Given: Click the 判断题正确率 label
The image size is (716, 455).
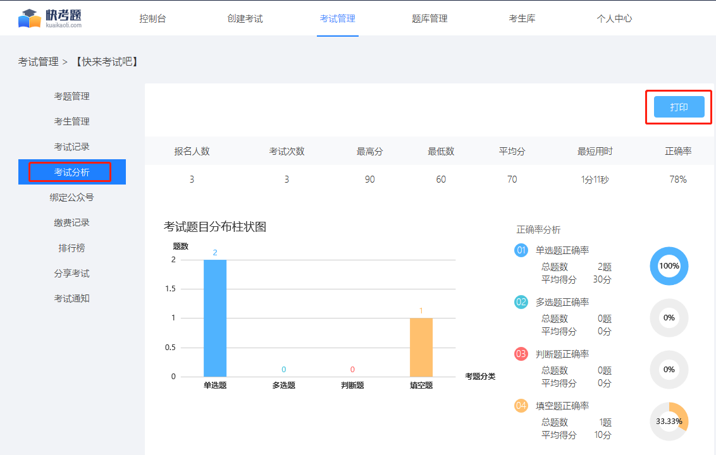Looking at the screenshot, I should click(x=562, y=354).
